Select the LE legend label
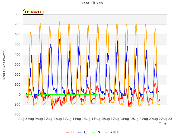The image size is (184, 138). tap(86, 132)
